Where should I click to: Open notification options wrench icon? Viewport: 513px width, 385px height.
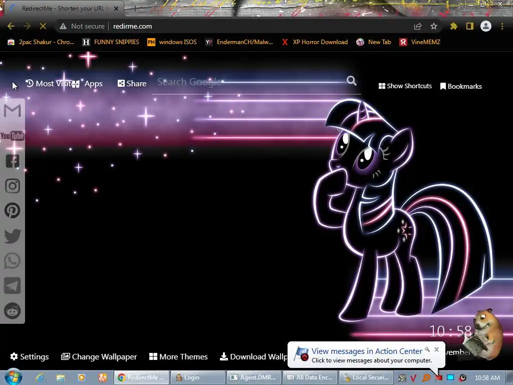(427, 349)
